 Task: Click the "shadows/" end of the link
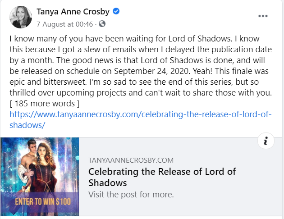(x=27, y=125)
